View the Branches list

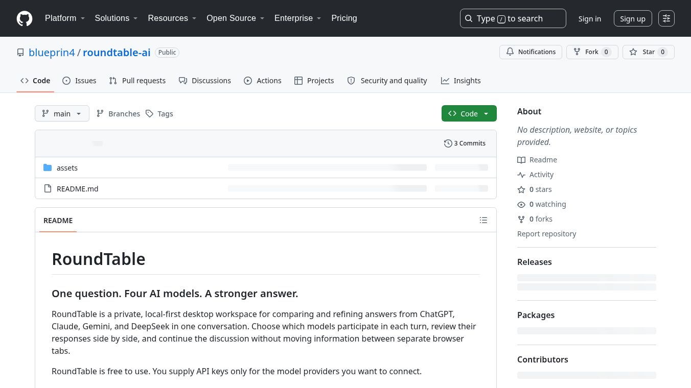point(118,114)
